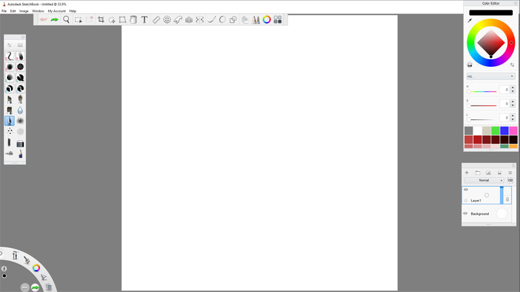
Task: Click the eyedropper color picker in Color Editor
Action: (x=469, y=21)
